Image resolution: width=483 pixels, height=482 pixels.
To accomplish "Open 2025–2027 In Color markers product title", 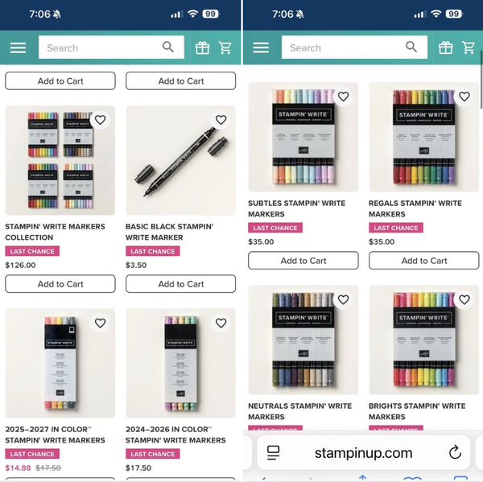I will tap(55, 435).
